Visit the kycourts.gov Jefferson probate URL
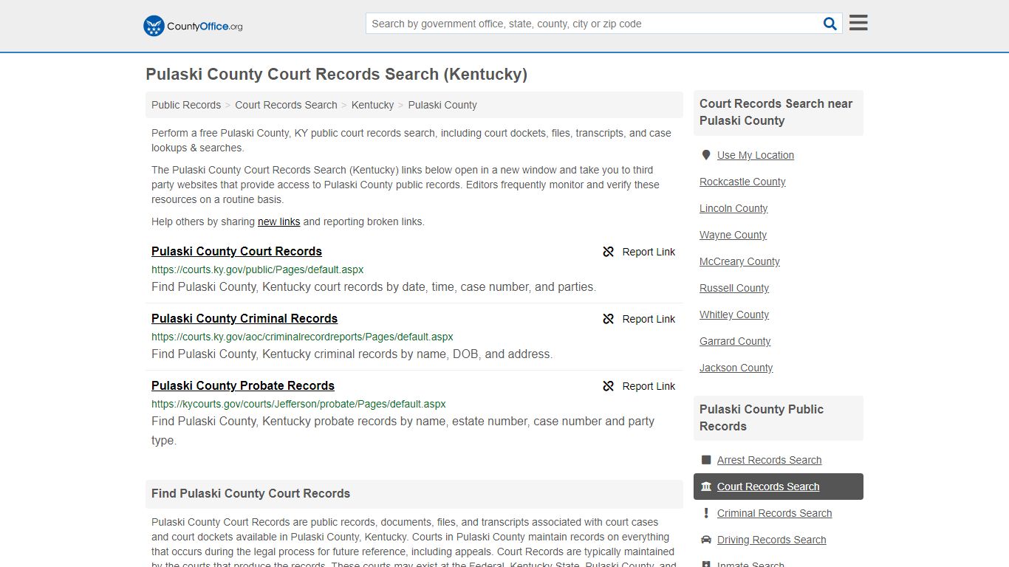The width and height of the screenshot is (1009, 567). click(x=298, y=404)
